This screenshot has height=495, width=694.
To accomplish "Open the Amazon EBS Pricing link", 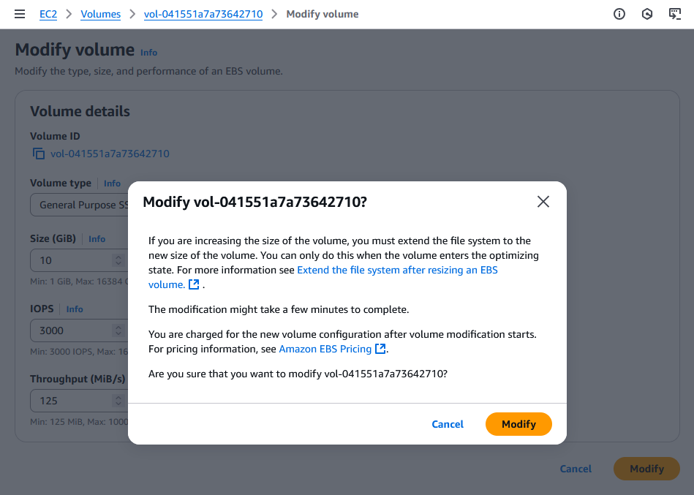I will (325, 349).
